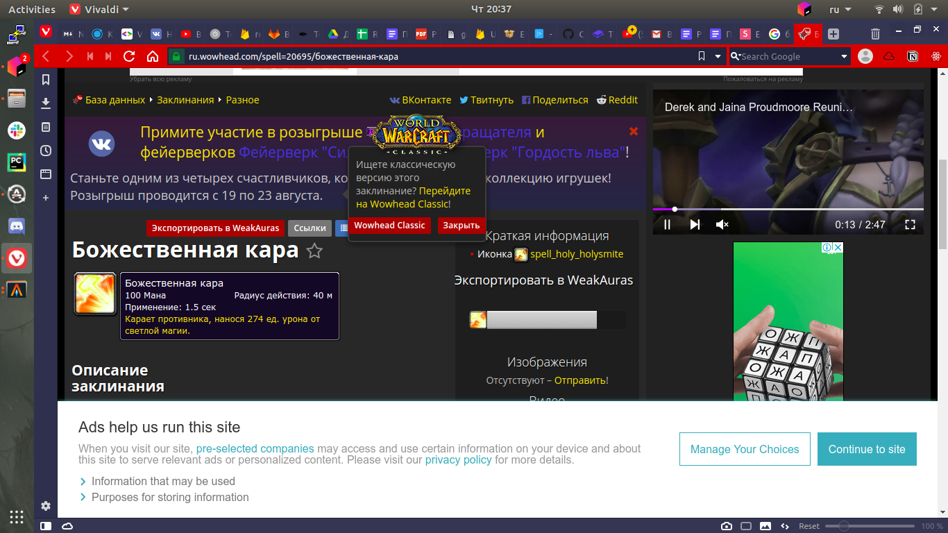Open the red cloud extension icon

point(889,56)
